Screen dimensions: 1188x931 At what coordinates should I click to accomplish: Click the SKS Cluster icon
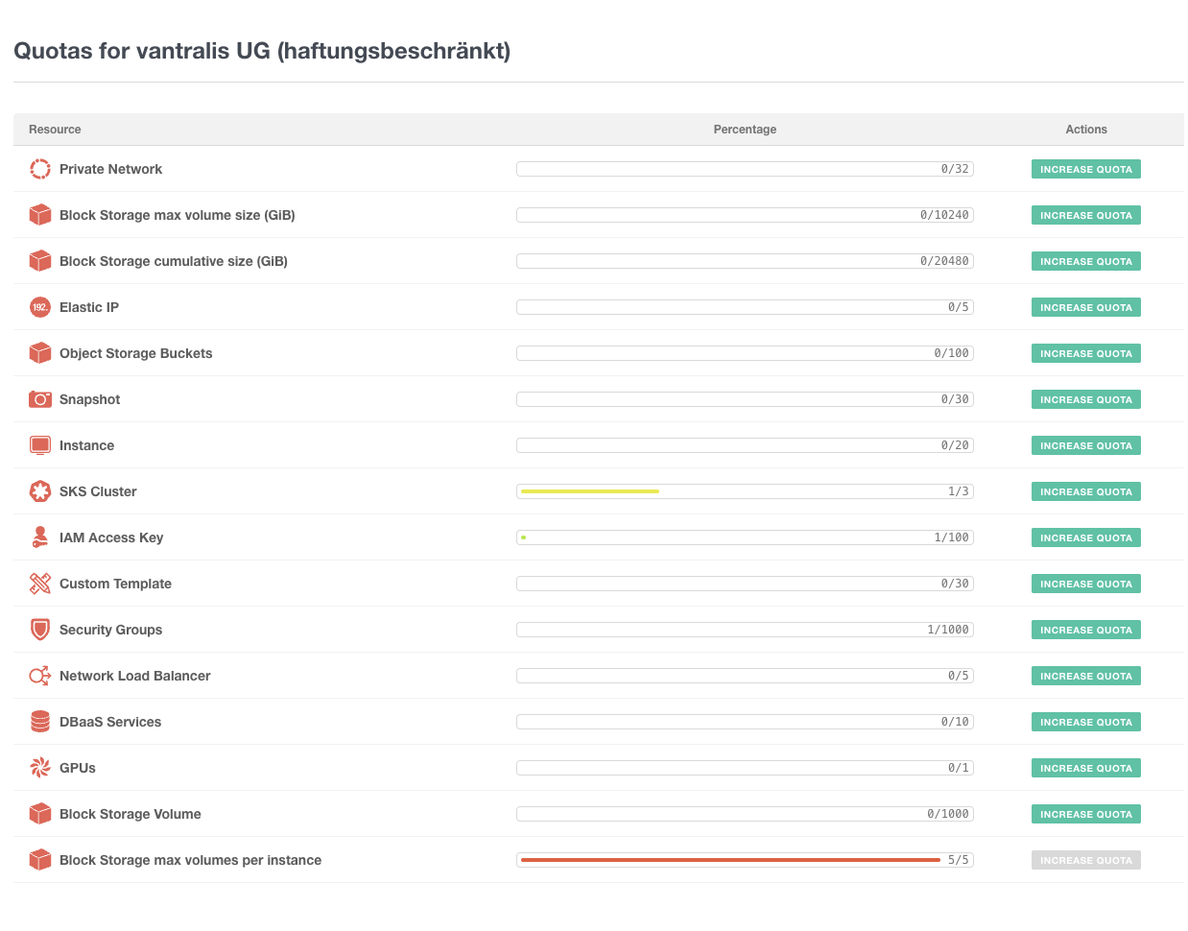tap(39, 490)
